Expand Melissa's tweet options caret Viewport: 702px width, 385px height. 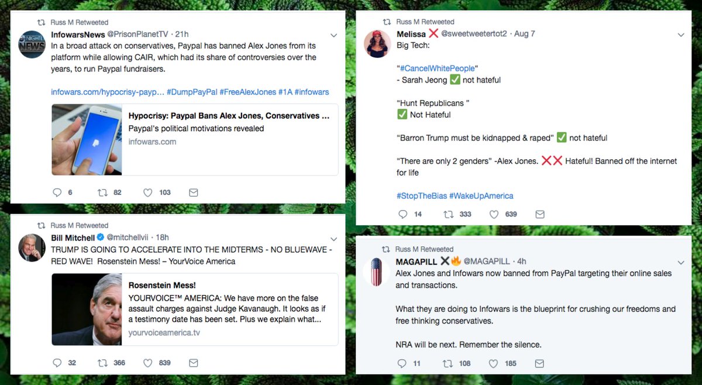[680, 35]
